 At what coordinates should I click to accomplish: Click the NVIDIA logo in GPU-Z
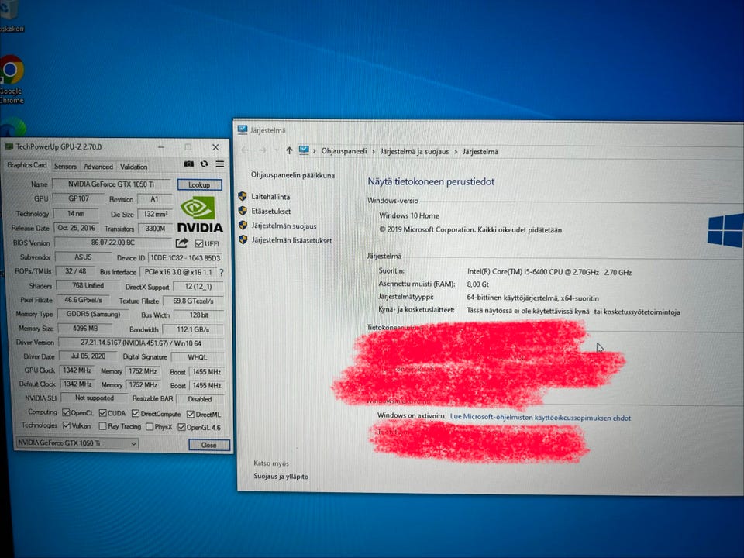click(200, 215)
